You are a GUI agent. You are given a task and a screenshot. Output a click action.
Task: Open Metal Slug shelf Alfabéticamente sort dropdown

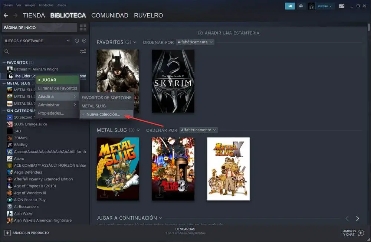(x=198, y=130)
